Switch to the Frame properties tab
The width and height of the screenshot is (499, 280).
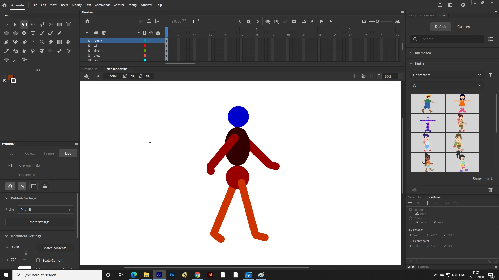pos(49,153)
